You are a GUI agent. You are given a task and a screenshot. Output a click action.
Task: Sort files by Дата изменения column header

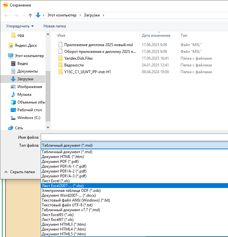click(156, 35)
